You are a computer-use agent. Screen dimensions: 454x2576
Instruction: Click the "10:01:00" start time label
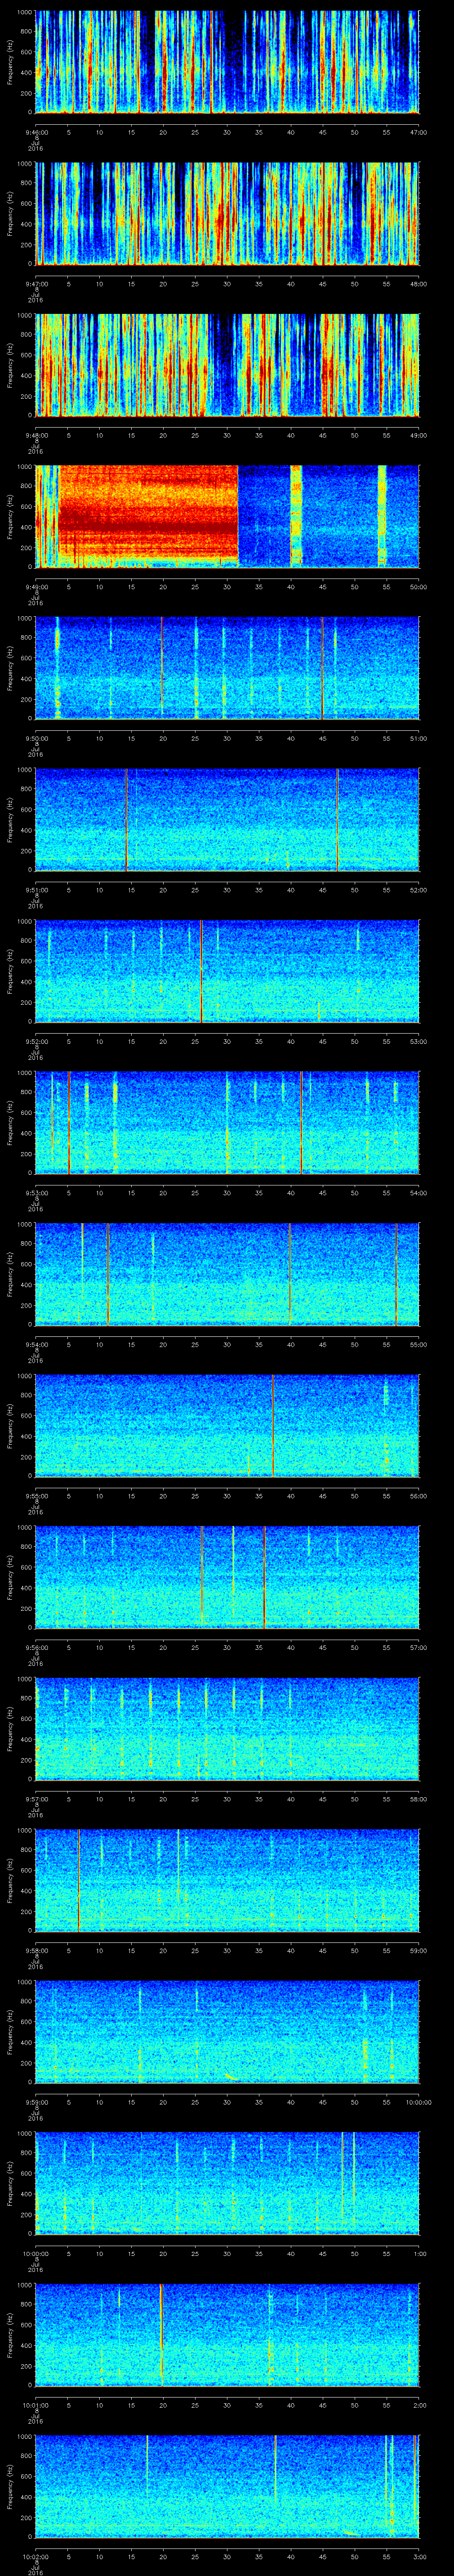(37, 2404)
